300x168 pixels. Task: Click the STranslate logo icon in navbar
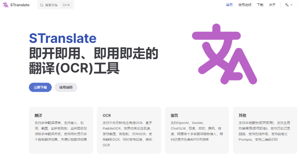tap(6, 5)
